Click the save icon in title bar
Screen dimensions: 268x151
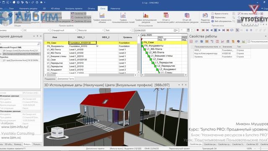click(x=4, y=3)
